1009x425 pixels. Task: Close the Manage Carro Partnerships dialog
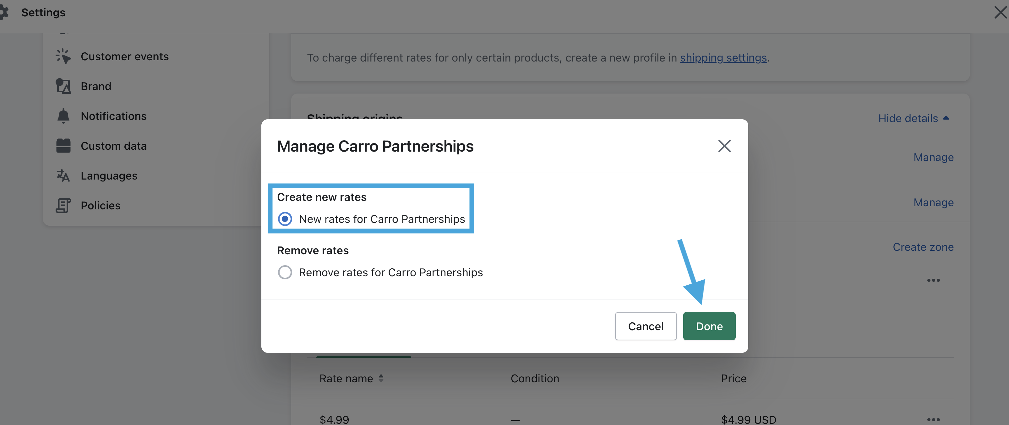tap(724, 146)
